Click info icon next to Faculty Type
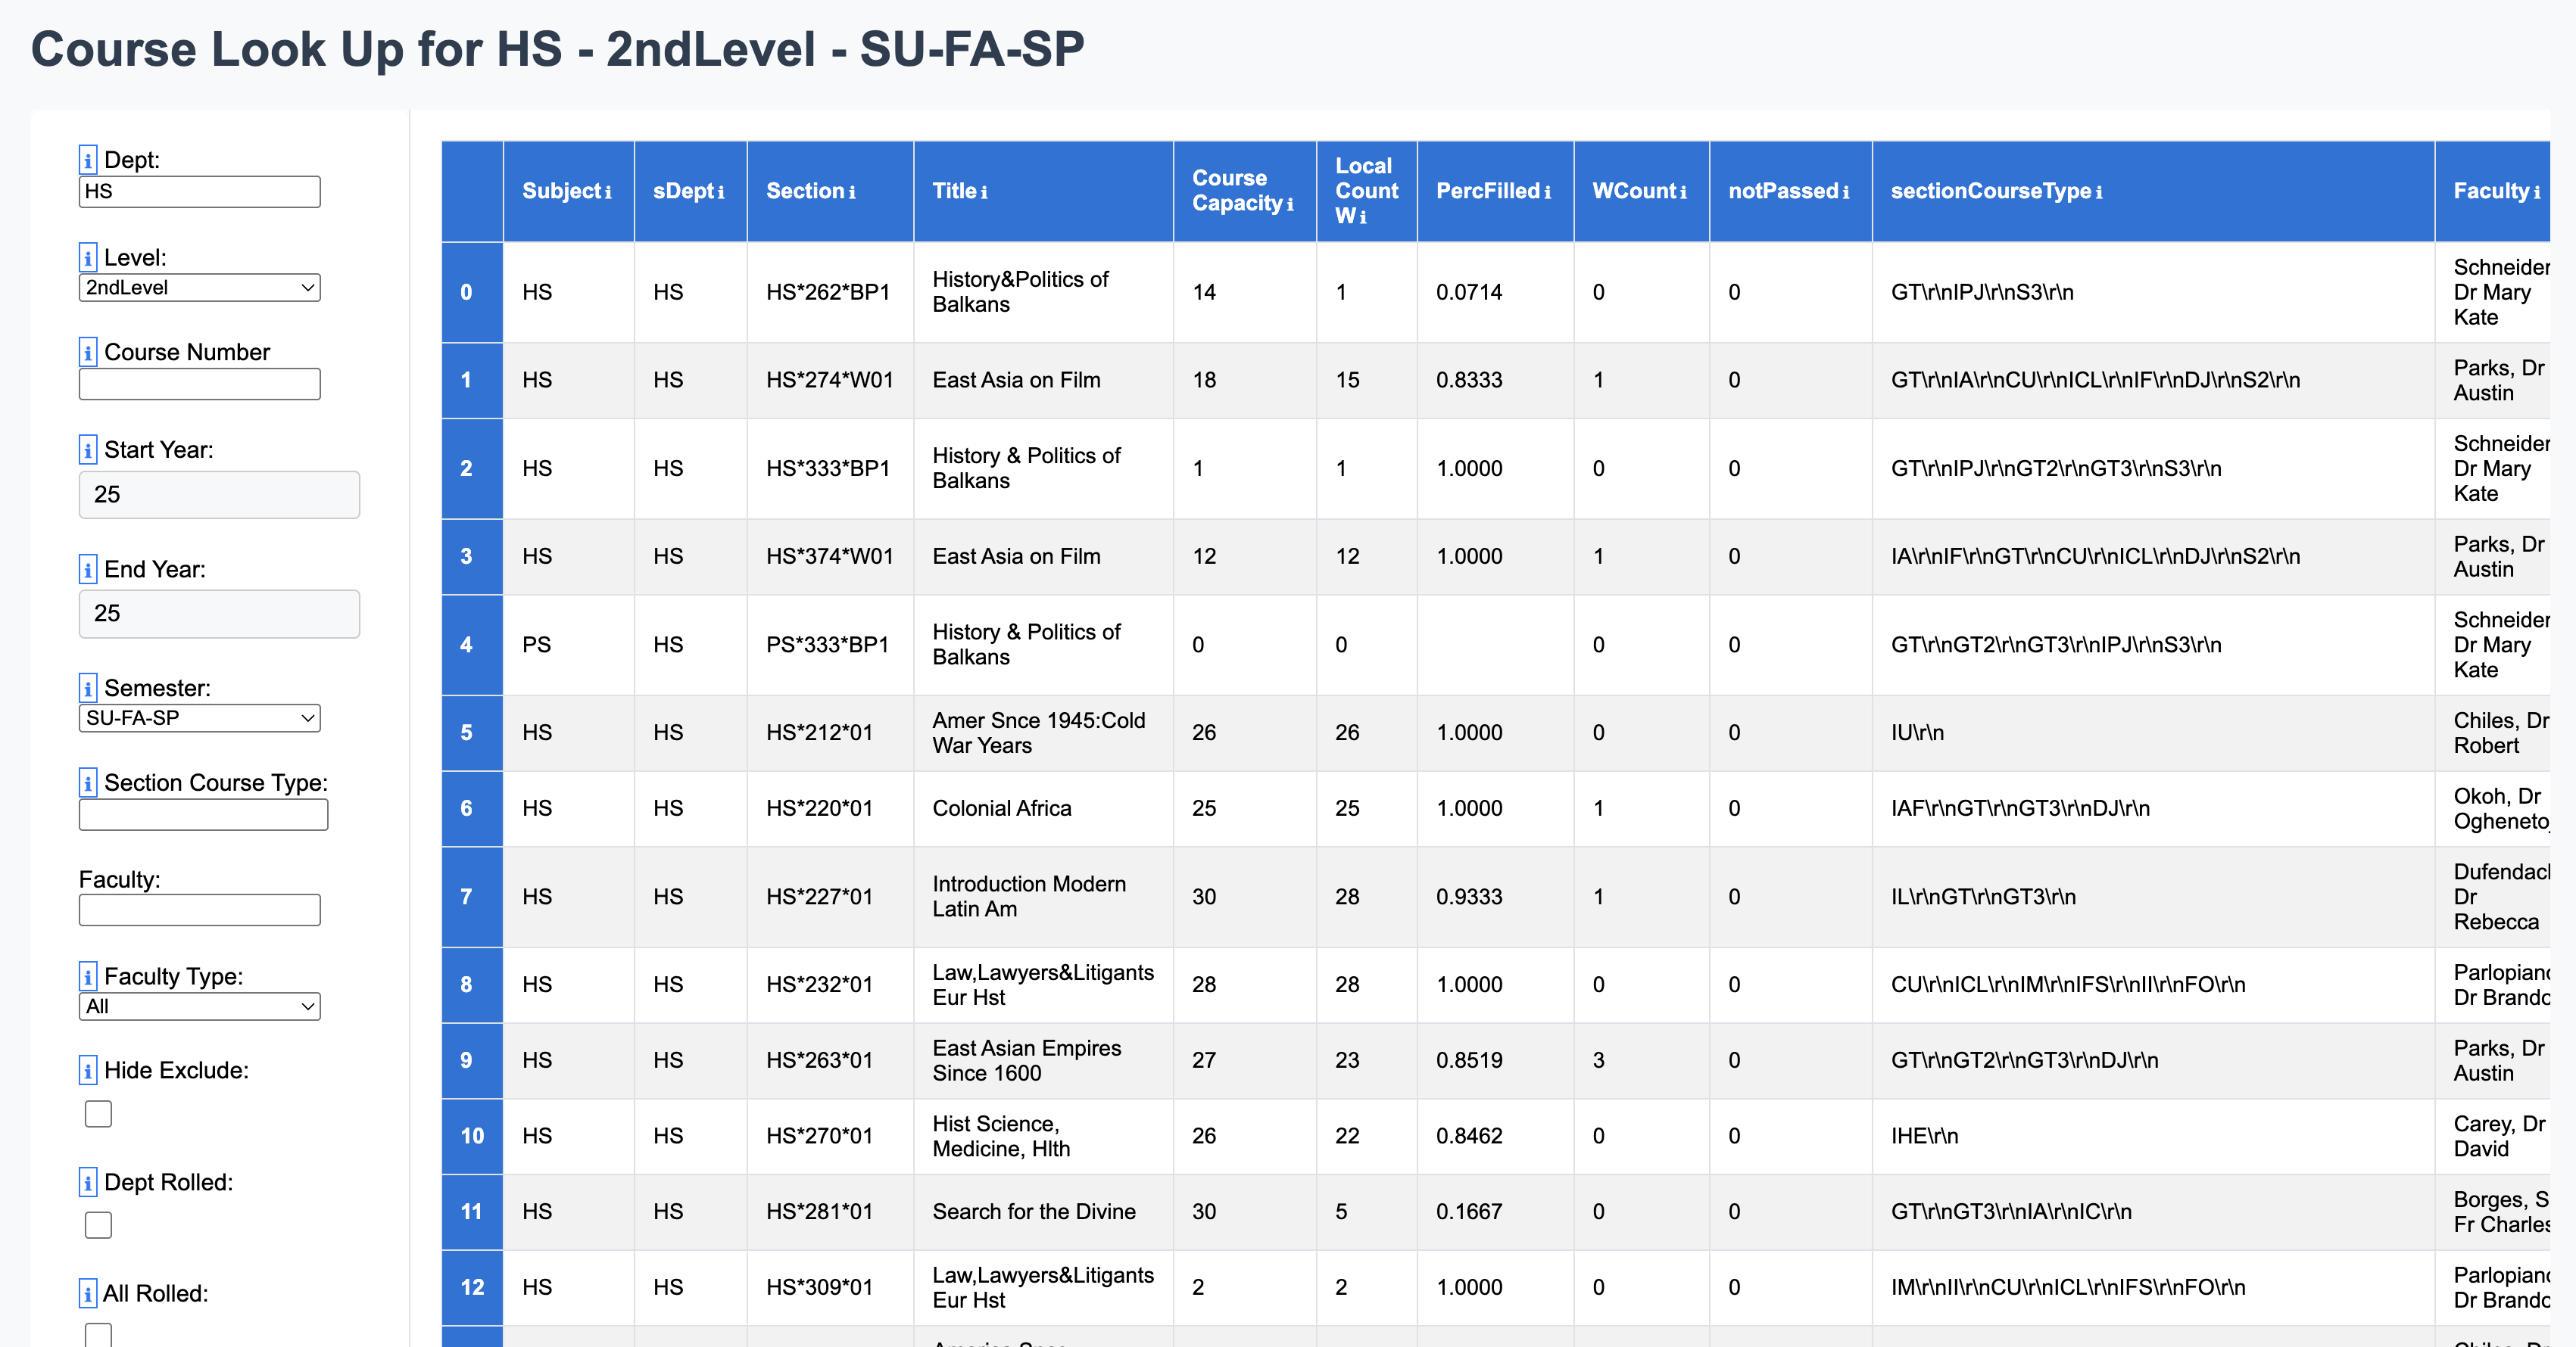The image size is (2576, 1347). coord(88,976)
